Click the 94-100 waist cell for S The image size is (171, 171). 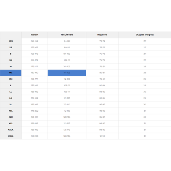click(67, 54)
